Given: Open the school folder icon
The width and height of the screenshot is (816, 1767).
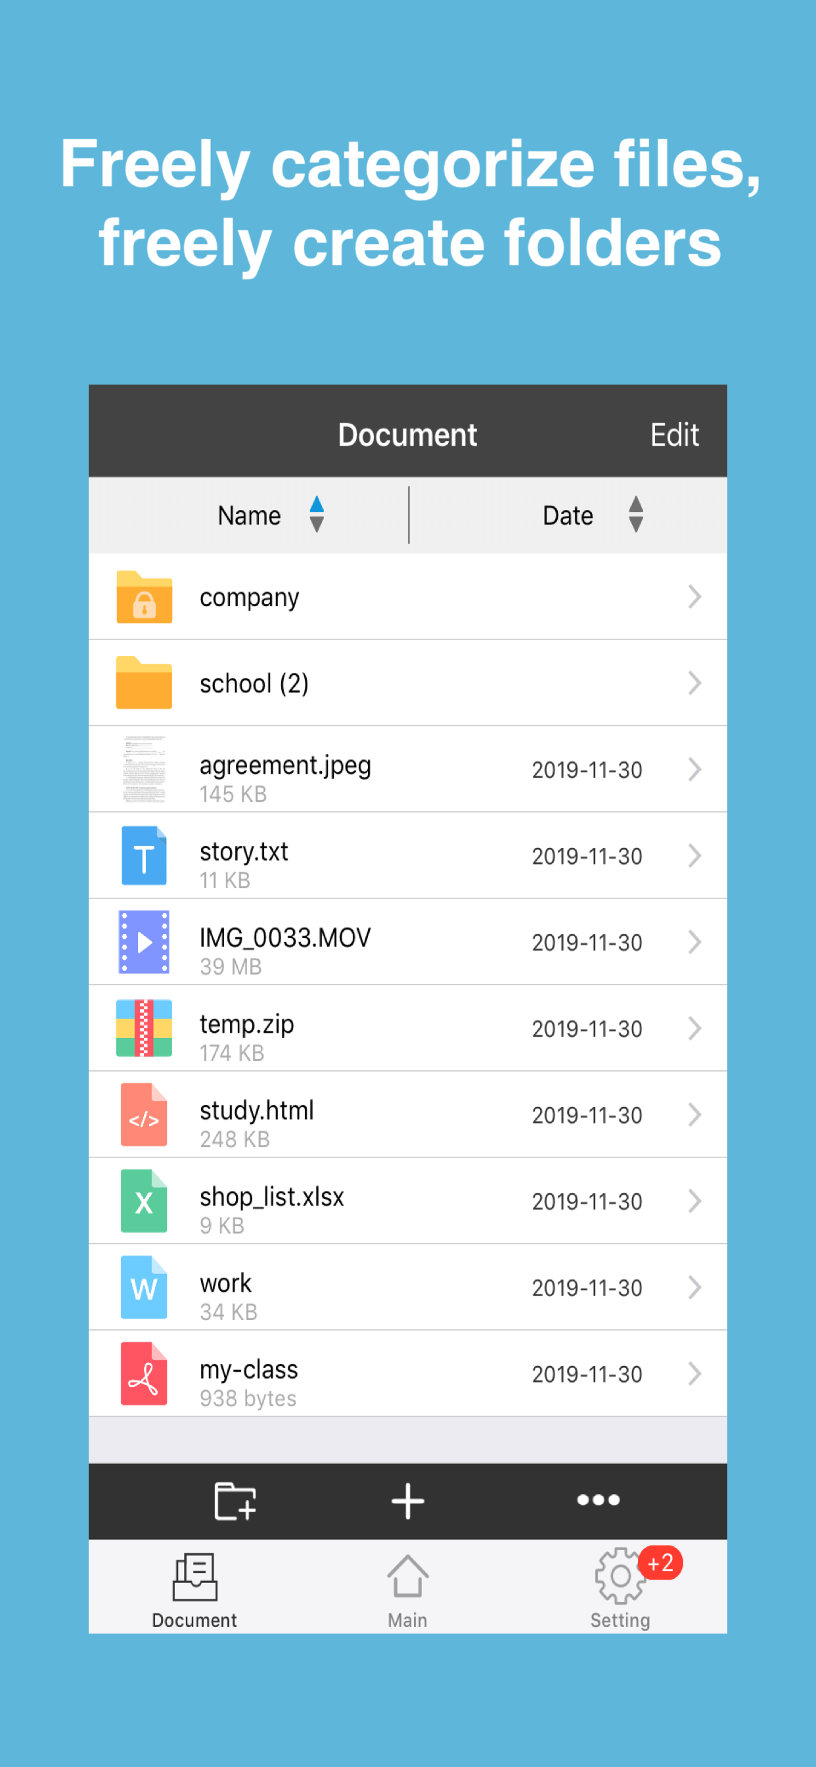Looking at the screenshot, I should pos(144,682).
